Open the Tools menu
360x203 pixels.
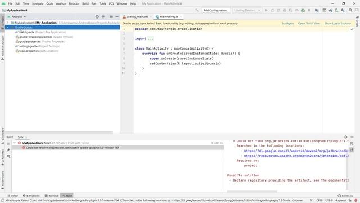coord(102,3)
